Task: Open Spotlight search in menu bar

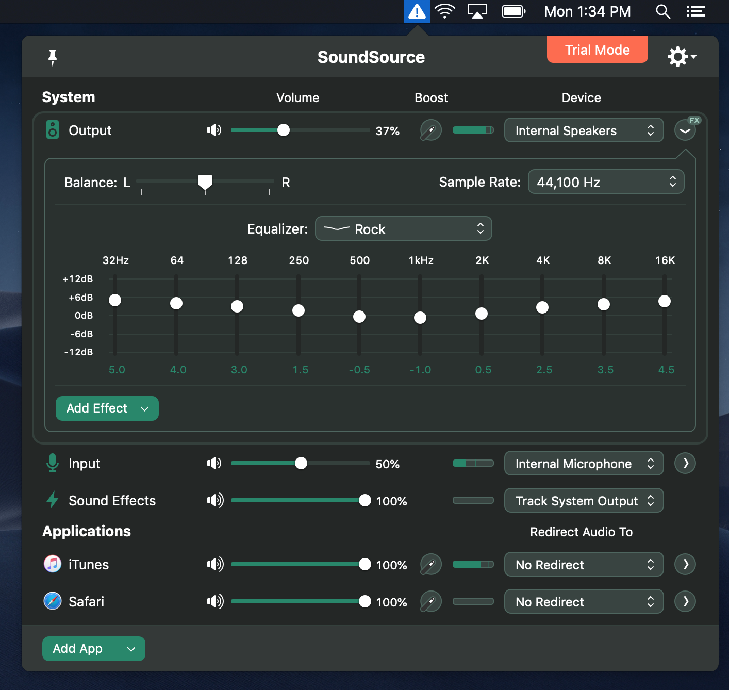Action: [663, 11]
